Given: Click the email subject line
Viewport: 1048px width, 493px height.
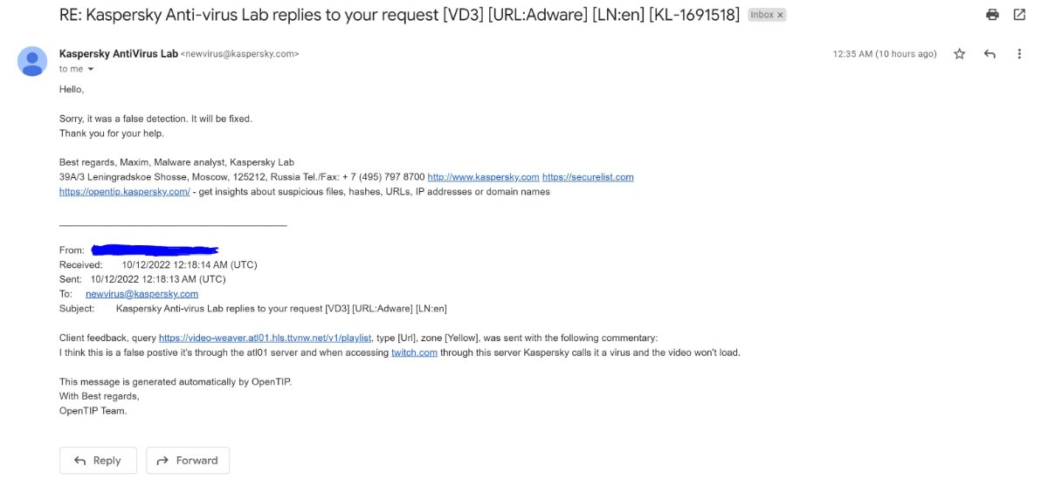Looking at the screenshot, I should pos(399,15).
